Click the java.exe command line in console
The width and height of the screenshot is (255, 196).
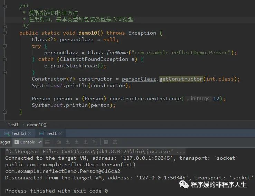(x=95, y=152)
